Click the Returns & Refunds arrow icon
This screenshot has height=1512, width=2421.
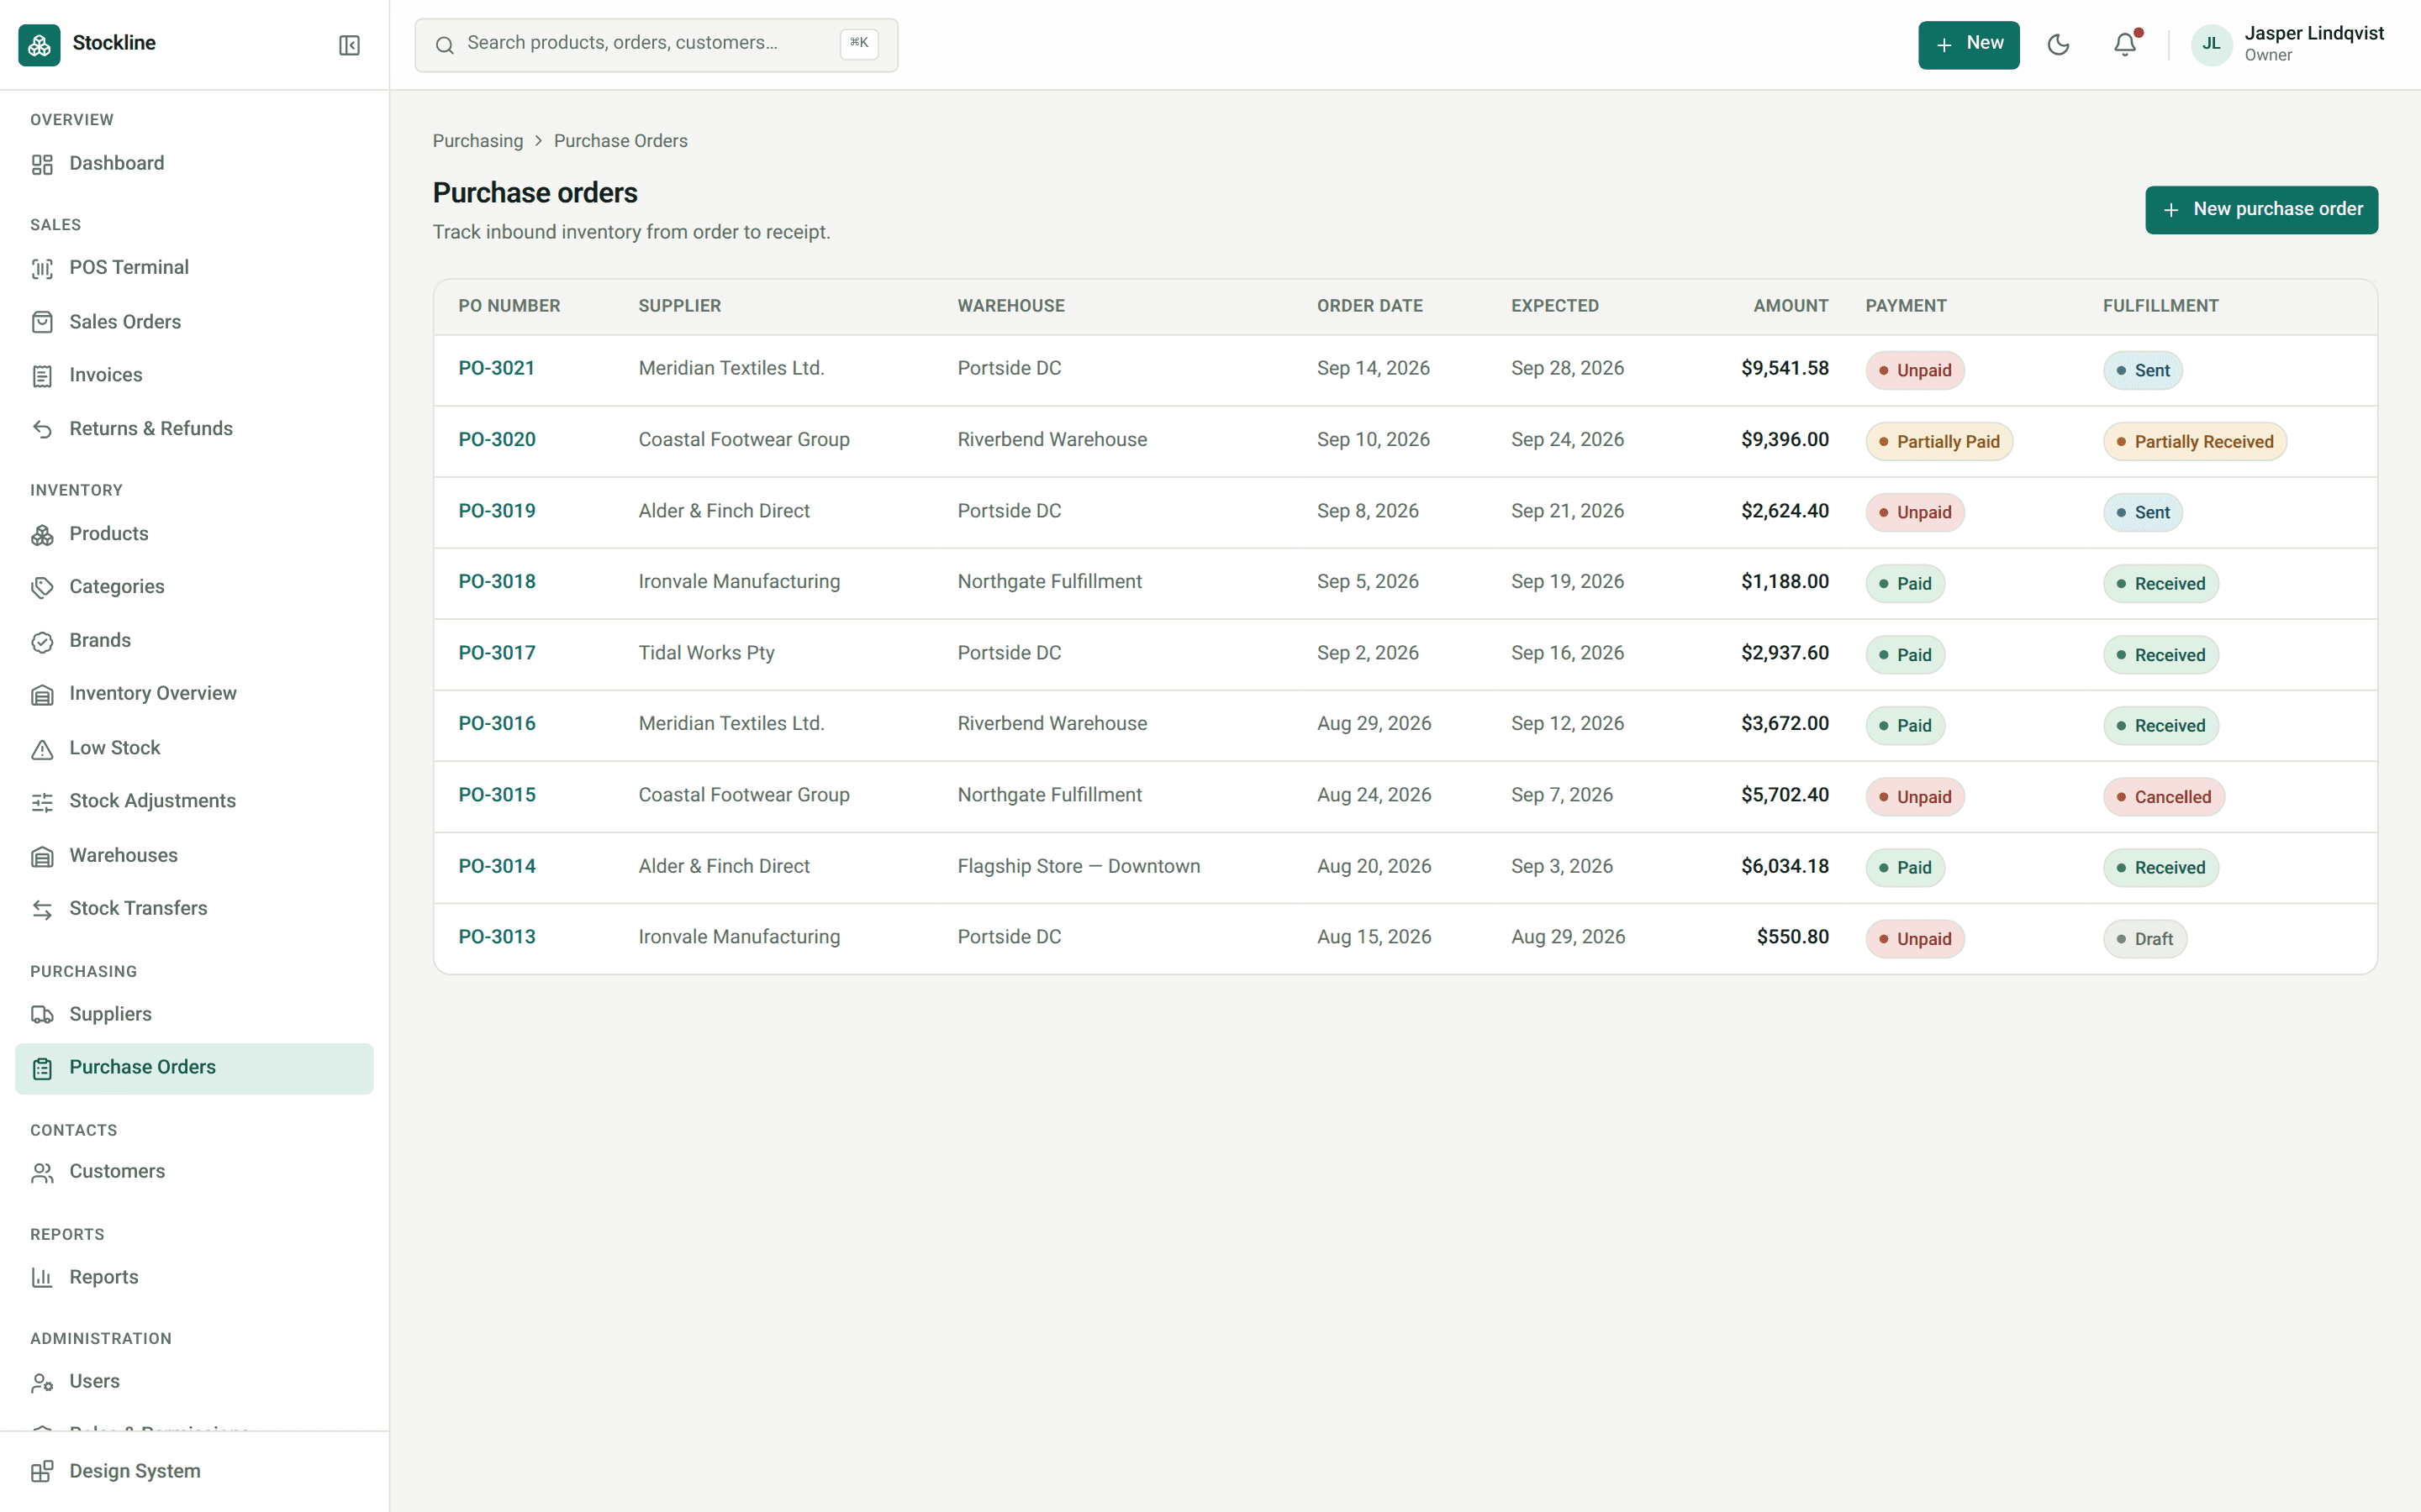tap(42, 429)
